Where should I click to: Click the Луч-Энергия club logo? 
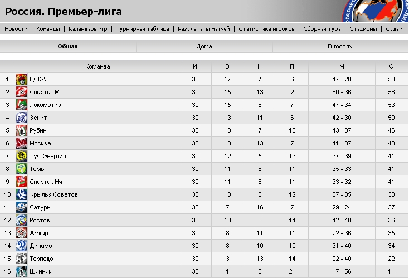click(x=22, y=156)
